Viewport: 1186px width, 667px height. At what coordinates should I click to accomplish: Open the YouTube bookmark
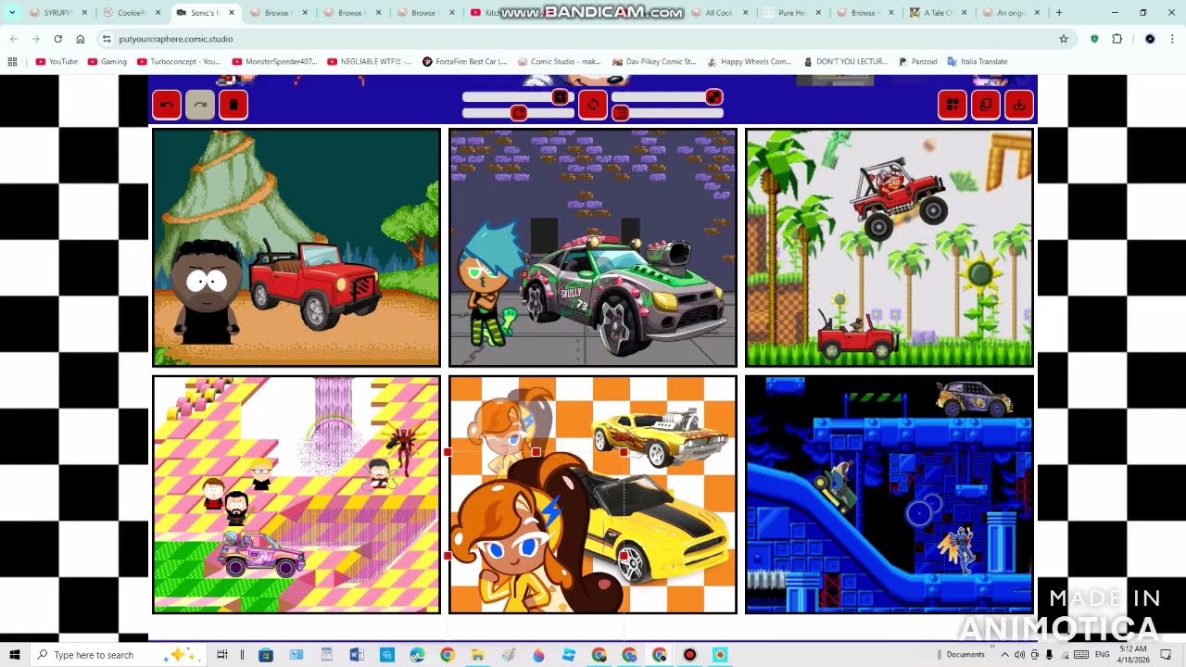pyautogui.click(x=57, y=61)
